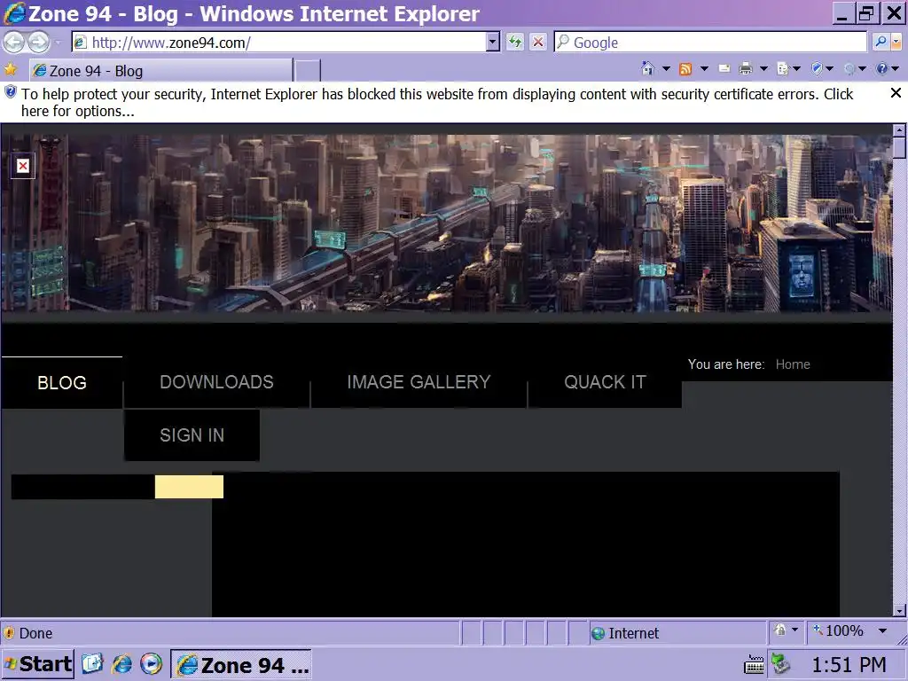Viewport: 908px width, 681px height.
Task: Click the Home breadcrumb link
Action: pos(793,364)
